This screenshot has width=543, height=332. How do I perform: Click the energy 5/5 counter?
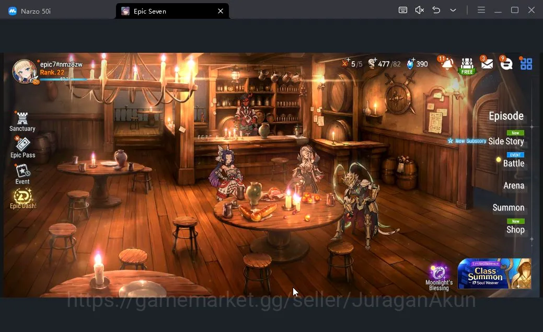tap(352, 64)
